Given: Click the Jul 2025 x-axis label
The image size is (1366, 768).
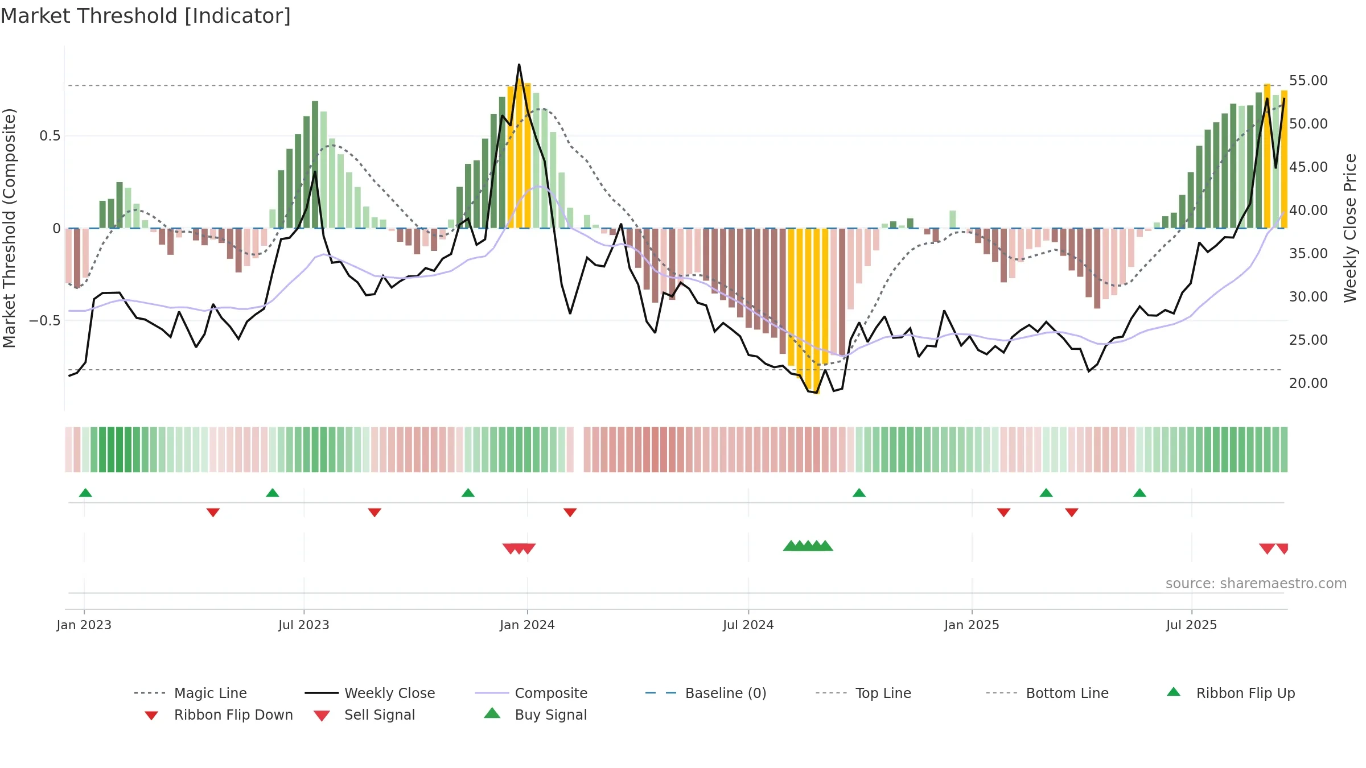Looking at the screenshot, I should coord(1192,625).
